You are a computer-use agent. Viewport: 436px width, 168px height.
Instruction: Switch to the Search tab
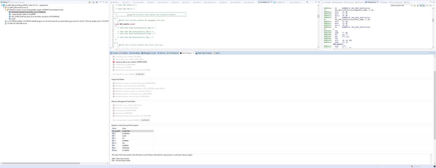click(x=217, y=53)
